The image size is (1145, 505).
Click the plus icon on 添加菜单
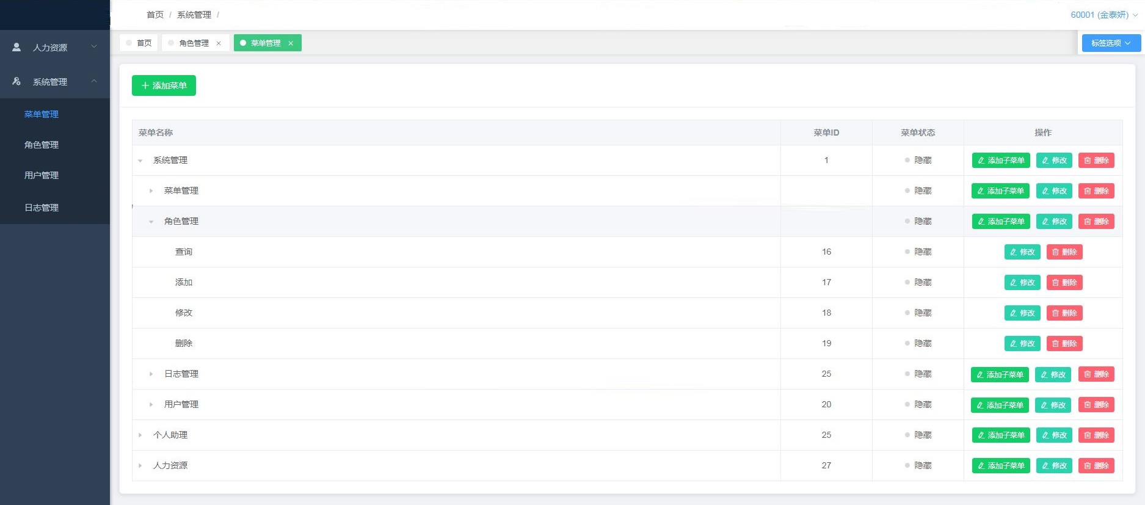pos(145,85)
